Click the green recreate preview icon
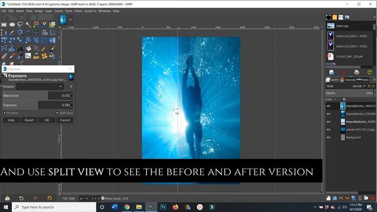Image resolution: width=377 pixels, height=212 pixels. (369, 72)
